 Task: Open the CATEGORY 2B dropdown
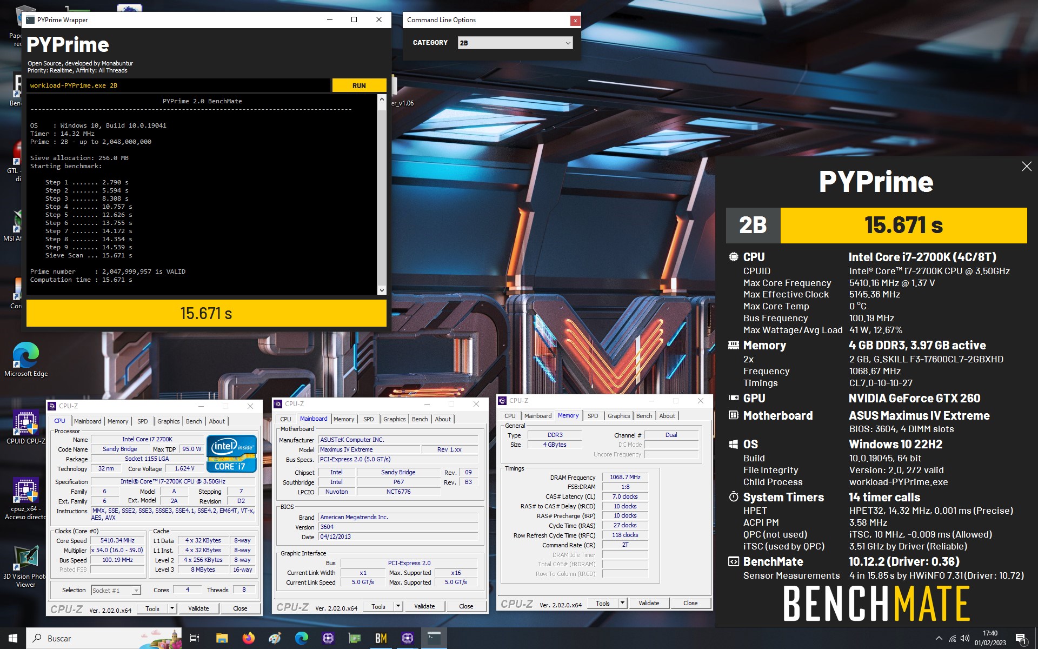point(515,43)
